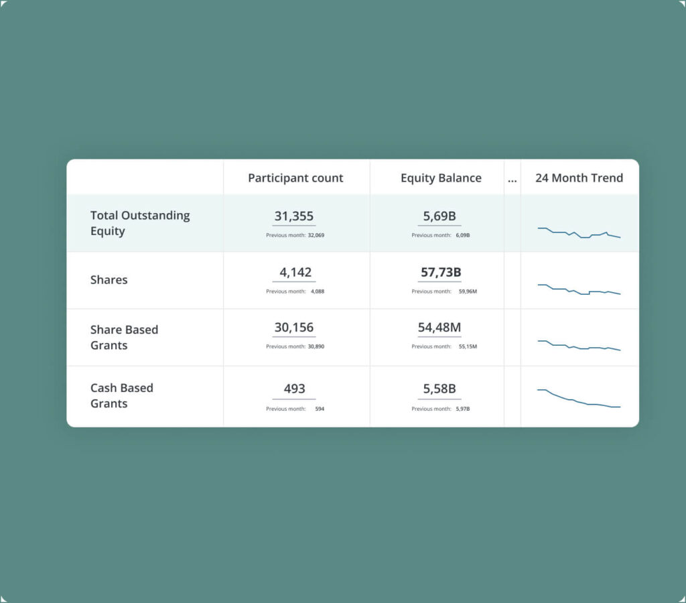Click the 5,69B equity balance value
This screenshot has height=603, width=686.
click(x=439, y=216)
